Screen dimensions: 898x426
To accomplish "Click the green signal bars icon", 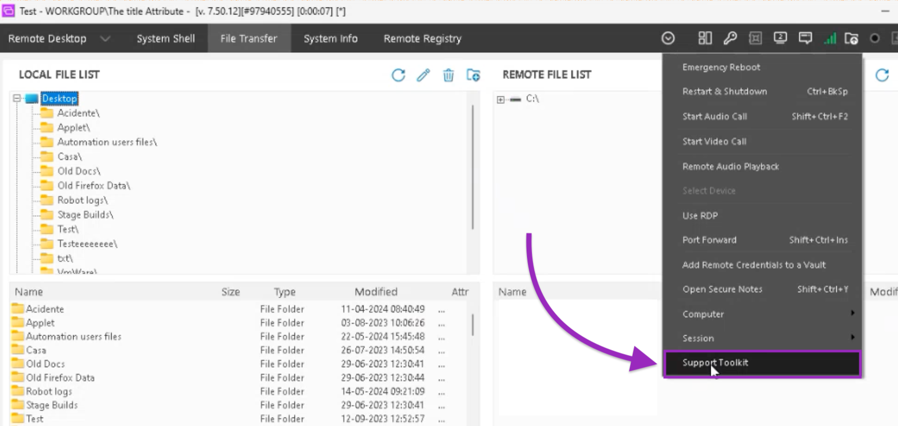I will [x=830, y=38].
